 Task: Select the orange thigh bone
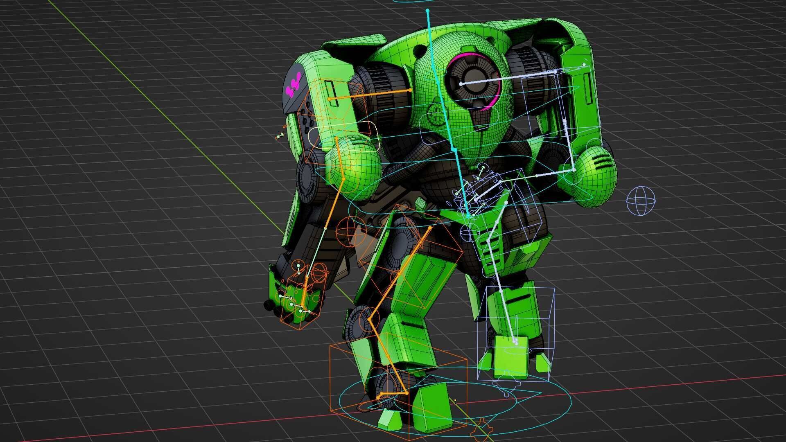(400, 273)
